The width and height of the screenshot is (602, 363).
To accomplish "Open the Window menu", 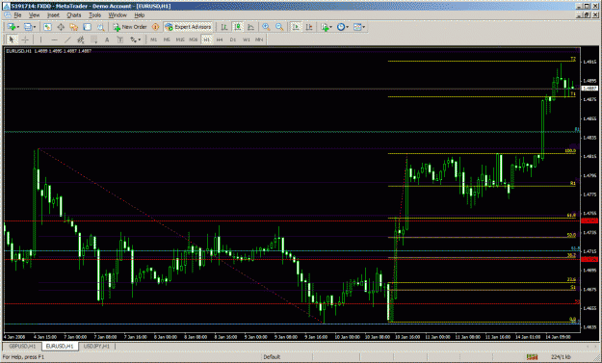I will pyautogui.click(x=118, y=15).
